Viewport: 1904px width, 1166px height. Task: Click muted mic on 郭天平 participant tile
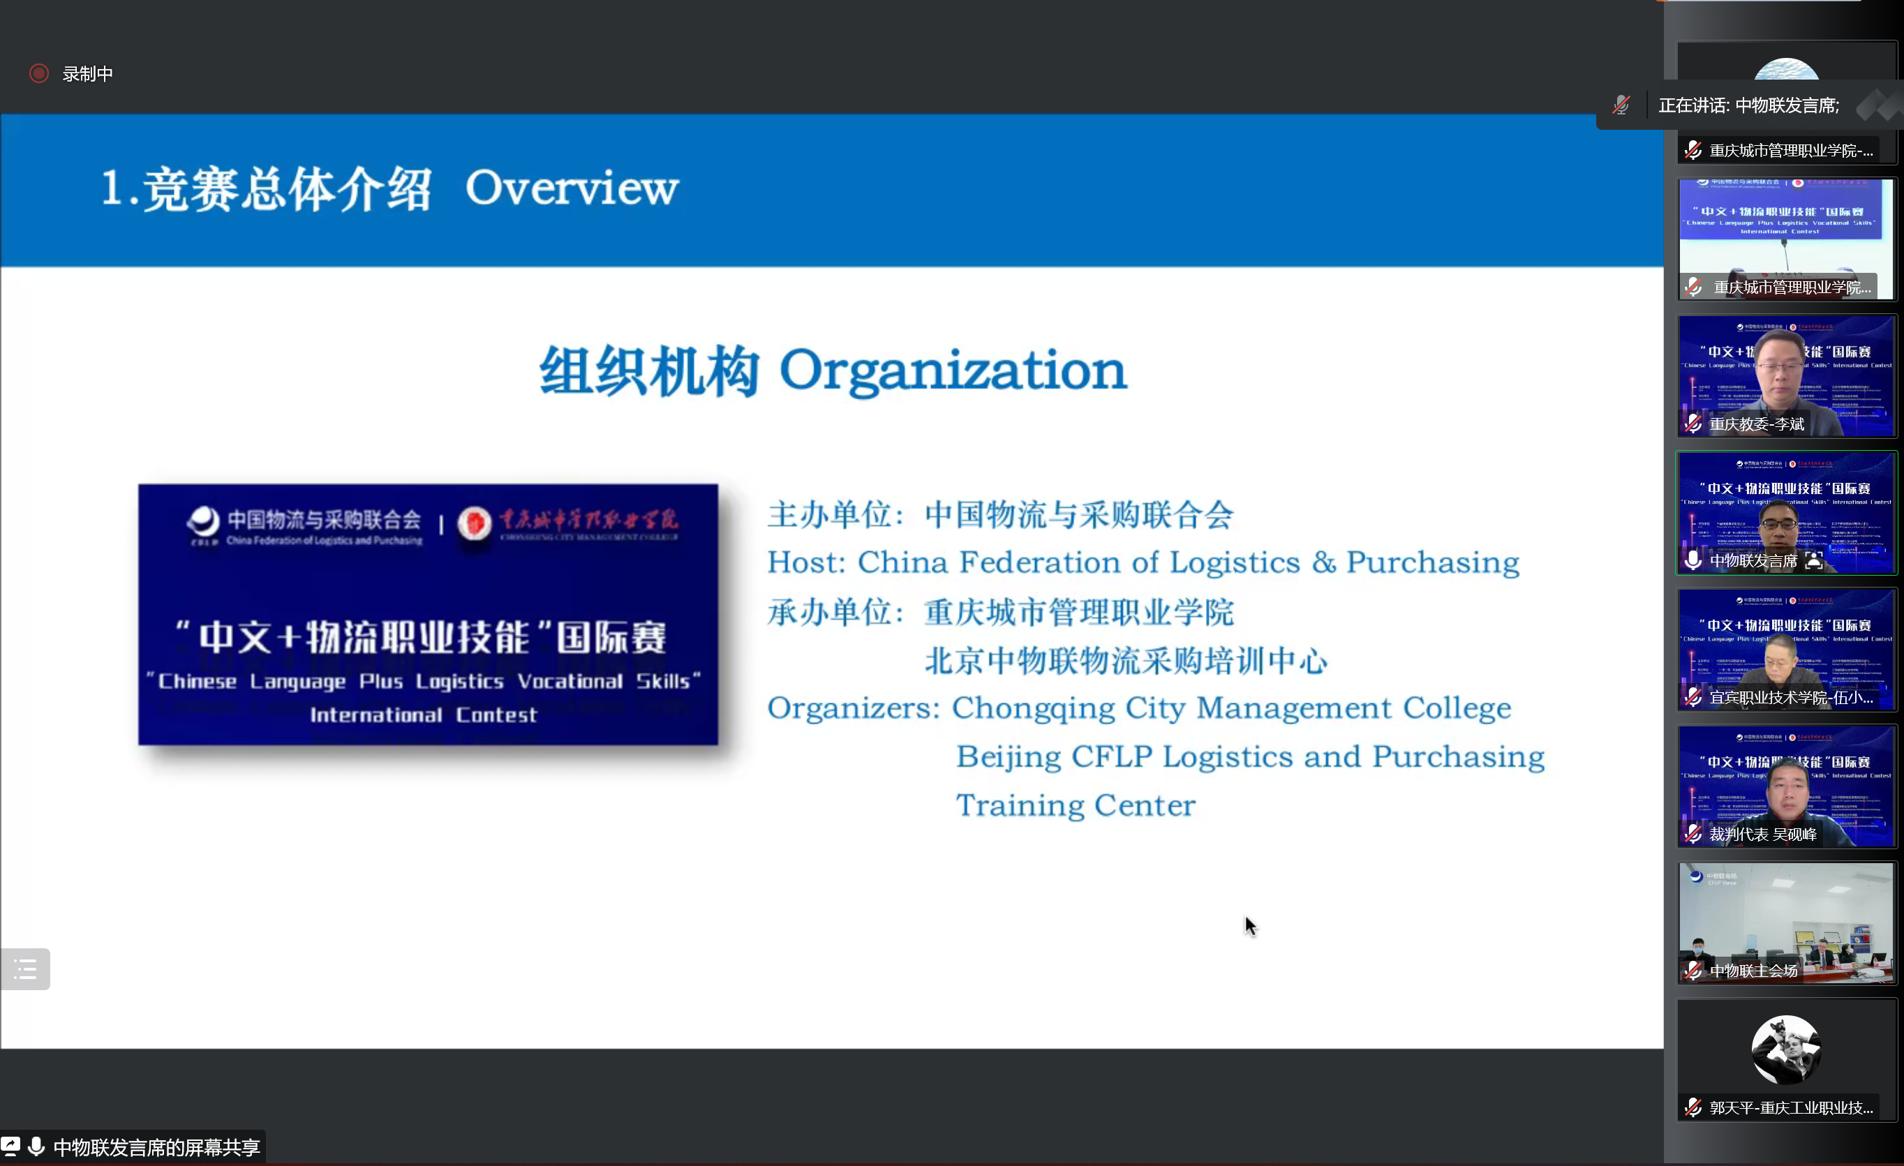click(1693, 1107)
